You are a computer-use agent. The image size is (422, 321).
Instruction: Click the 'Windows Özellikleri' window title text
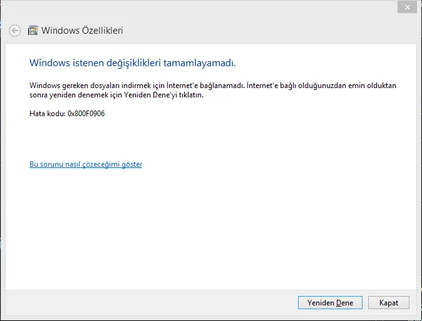tap(82, 31)
